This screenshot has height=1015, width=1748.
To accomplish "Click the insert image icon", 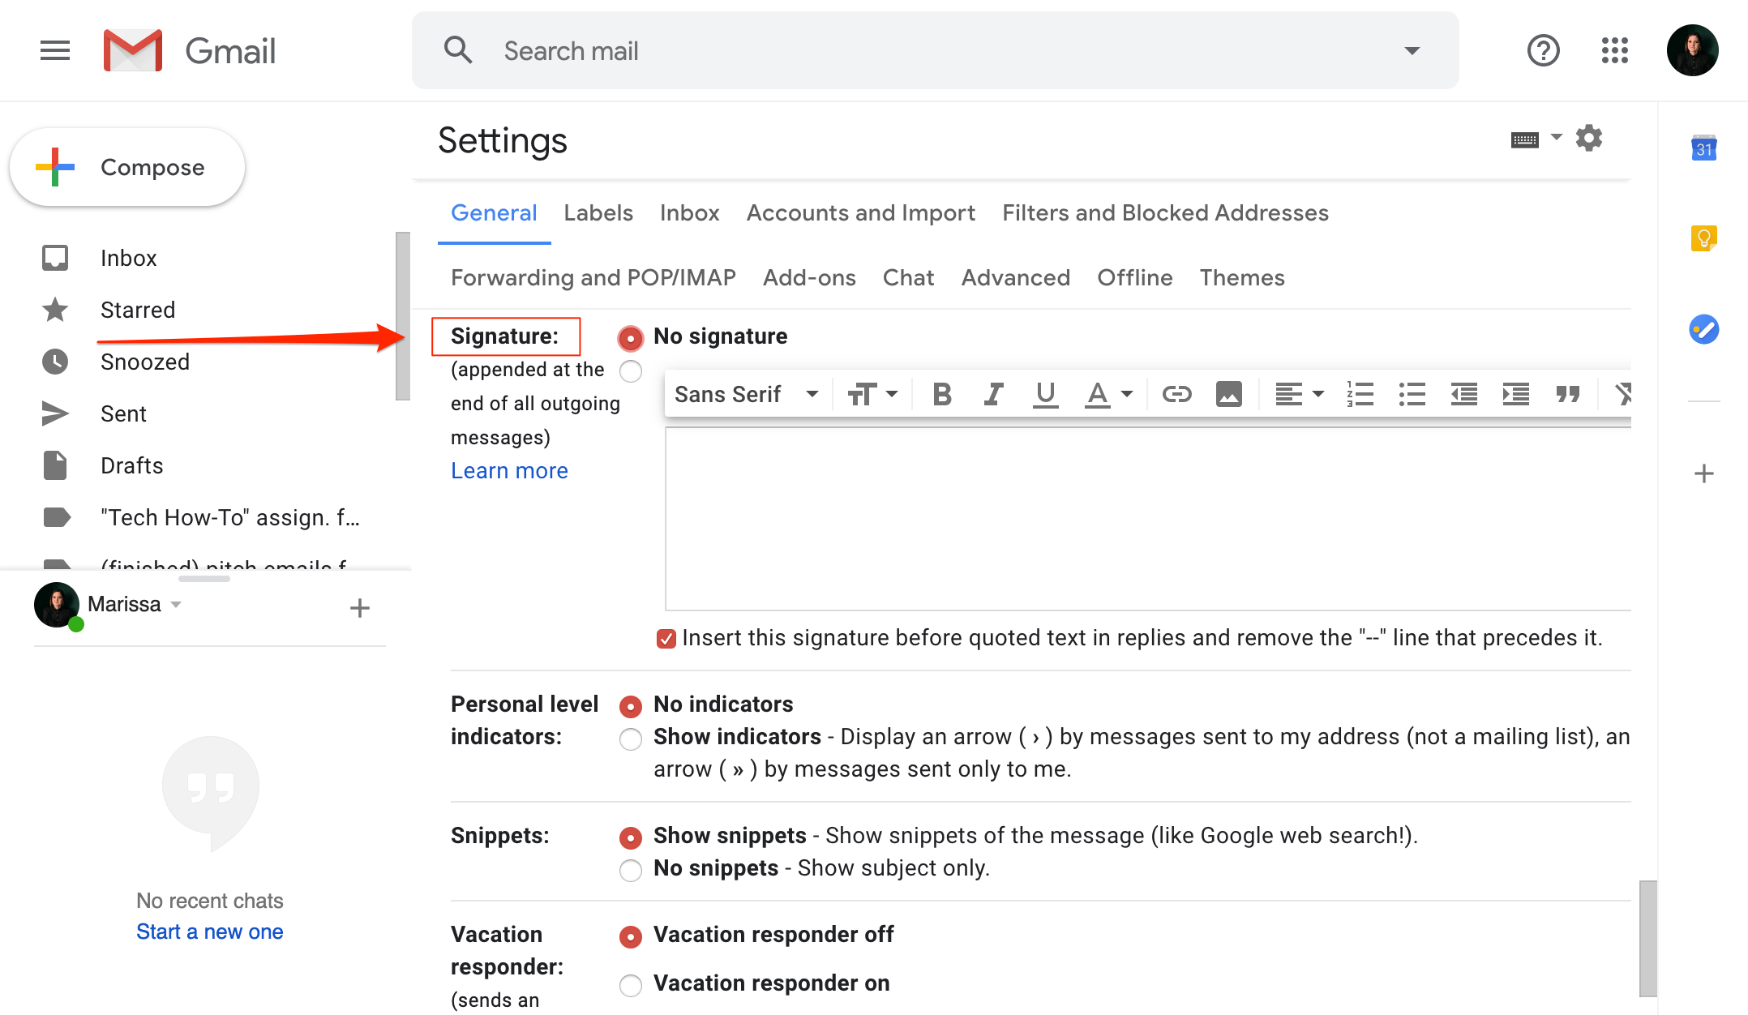I will [x=1228, y=395].
